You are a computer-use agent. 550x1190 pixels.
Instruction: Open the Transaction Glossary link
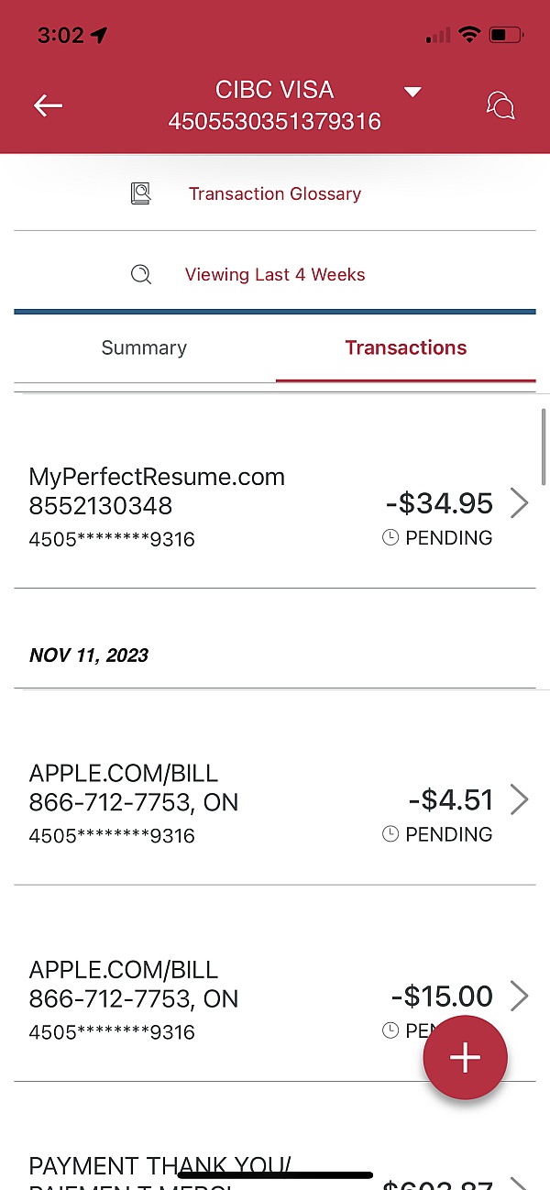click(x=275, y=193)
